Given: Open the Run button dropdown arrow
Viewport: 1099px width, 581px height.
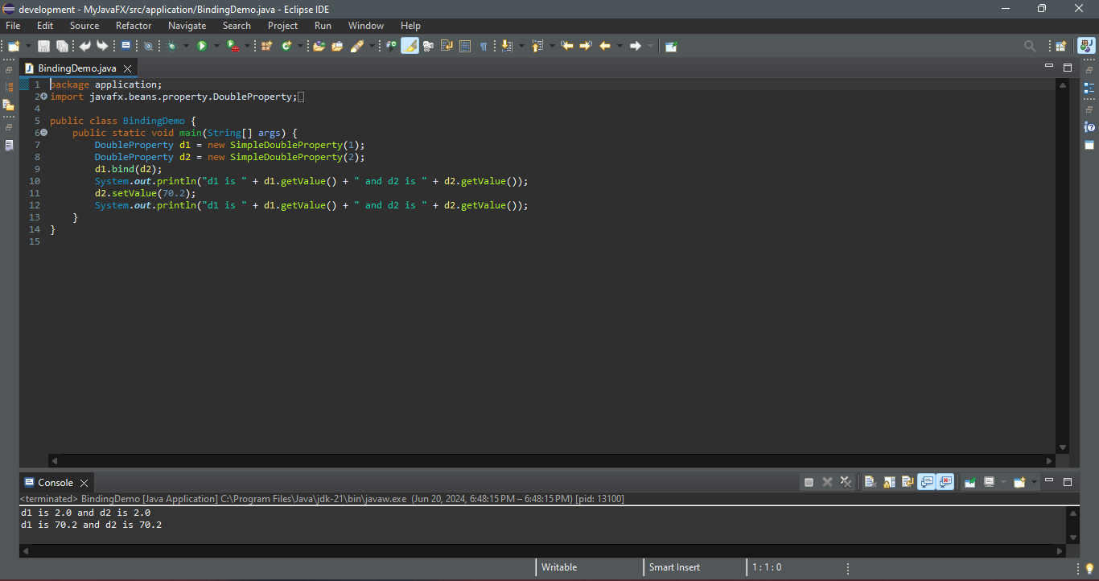Looking at the screenshot, I should tap(216, 47).
